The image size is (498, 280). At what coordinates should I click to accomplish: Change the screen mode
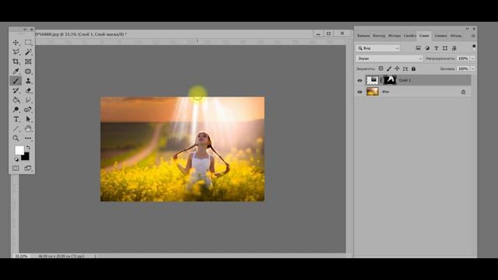[28, 168]
